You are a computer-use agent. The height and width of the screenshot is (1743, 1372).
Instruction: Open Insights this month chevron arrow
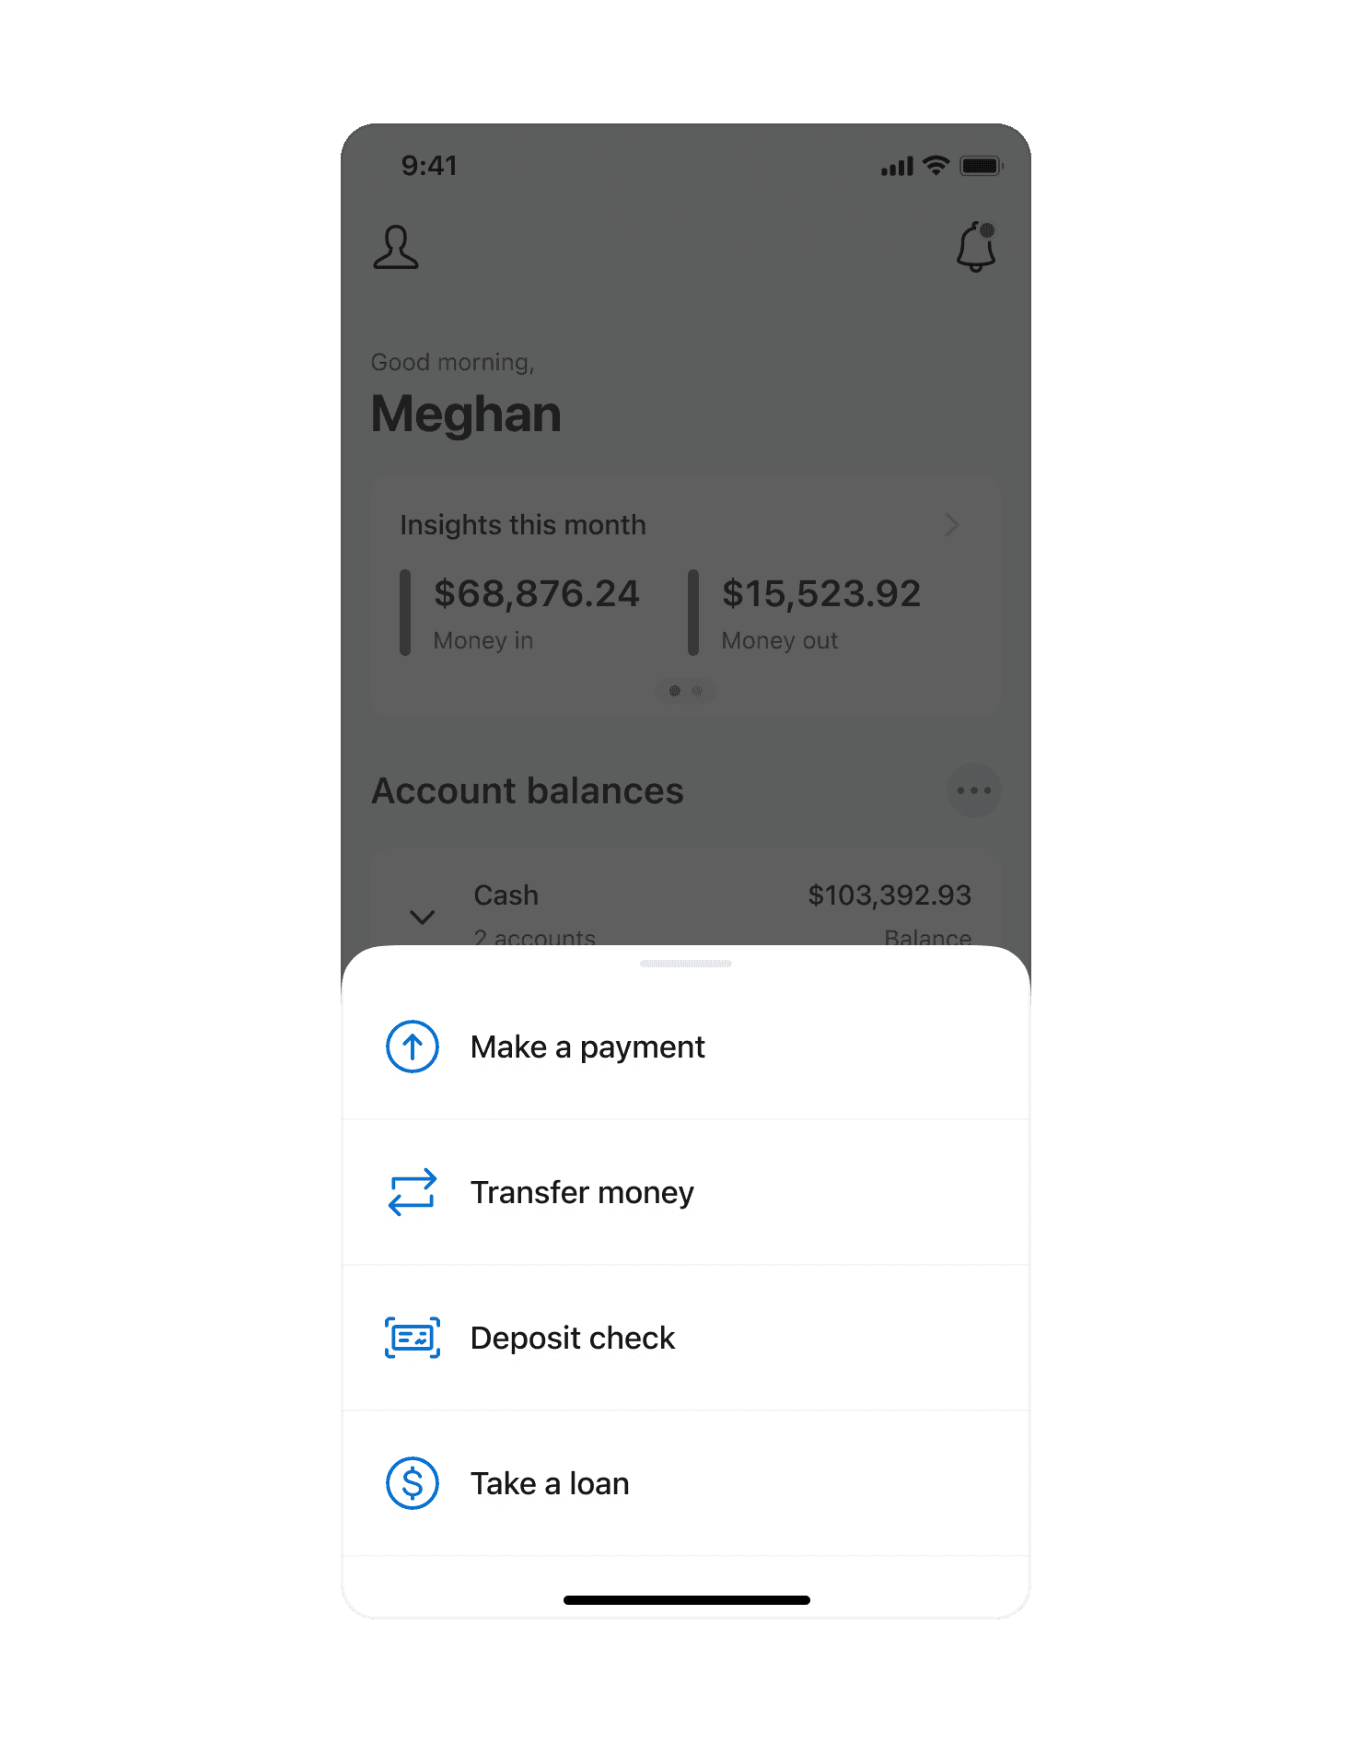click(x=952, y=525)
